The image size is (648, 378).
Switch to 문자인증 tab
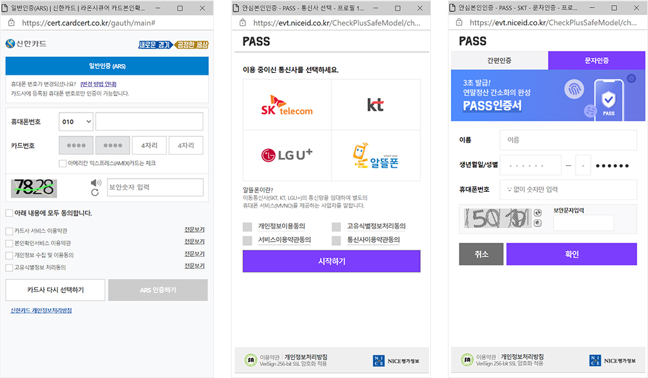click(596, 60)
